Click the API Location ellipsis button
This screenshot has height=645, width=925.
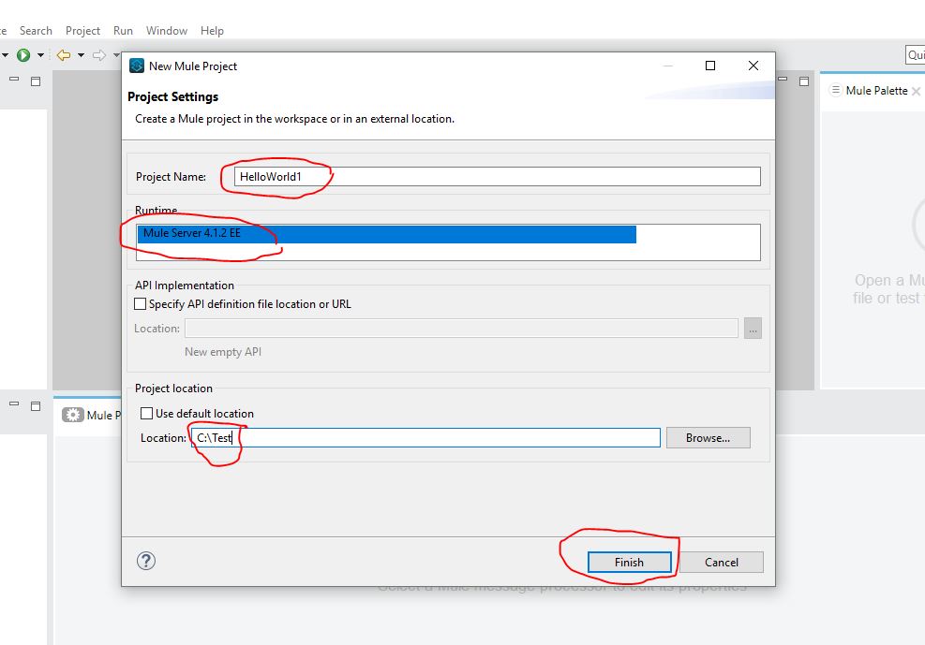[753, 329]
